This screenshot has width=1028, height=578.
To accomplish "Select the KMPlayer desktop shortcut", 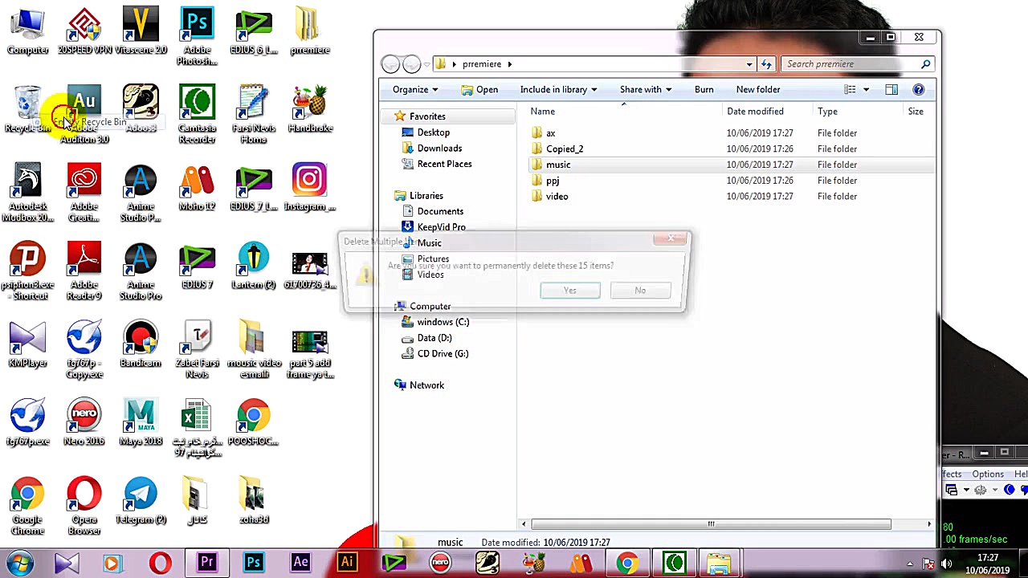I will (28, 344).
